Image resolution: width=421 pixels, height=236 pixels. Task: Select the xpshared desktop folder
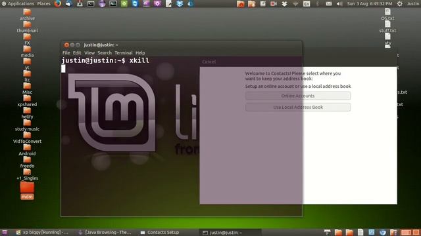click(x=27, y=101)
